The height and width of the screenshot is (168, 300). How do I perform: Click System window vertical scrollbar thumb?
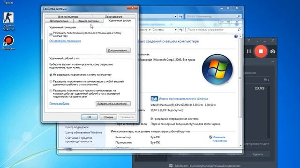coord(240,78)
